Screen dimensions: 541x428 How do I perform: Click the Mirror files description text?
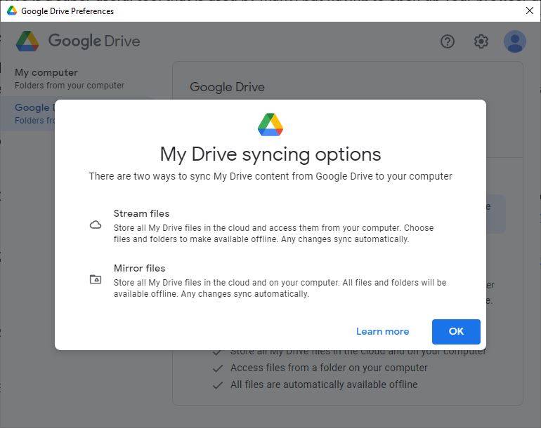280,288
